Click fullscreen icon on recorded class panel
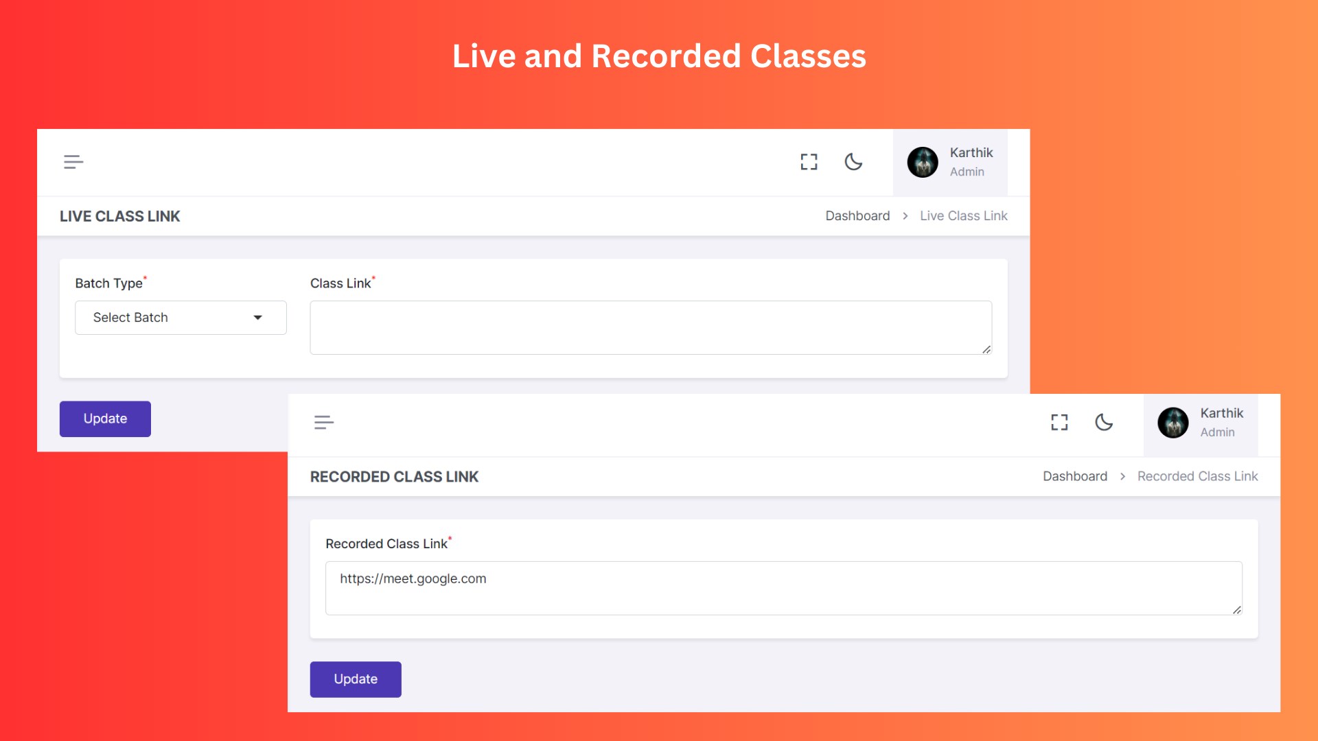The width and height of the screenshot is (1318, 741). point(1059,422)
